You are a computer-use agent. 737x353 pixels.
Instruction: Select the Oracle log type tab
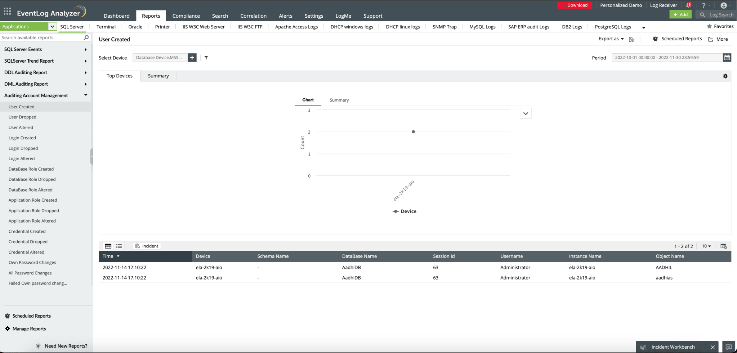pyautogui.click(x=135, y=27)
